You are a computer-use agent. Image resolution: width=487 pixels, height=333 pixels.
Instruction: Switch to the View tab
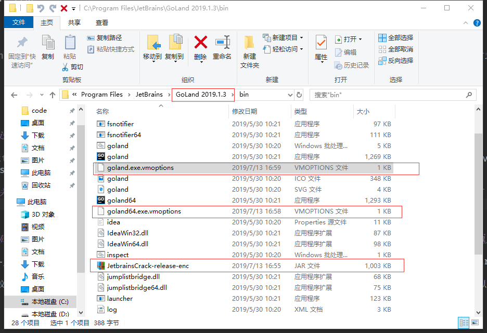coord(102,23)
